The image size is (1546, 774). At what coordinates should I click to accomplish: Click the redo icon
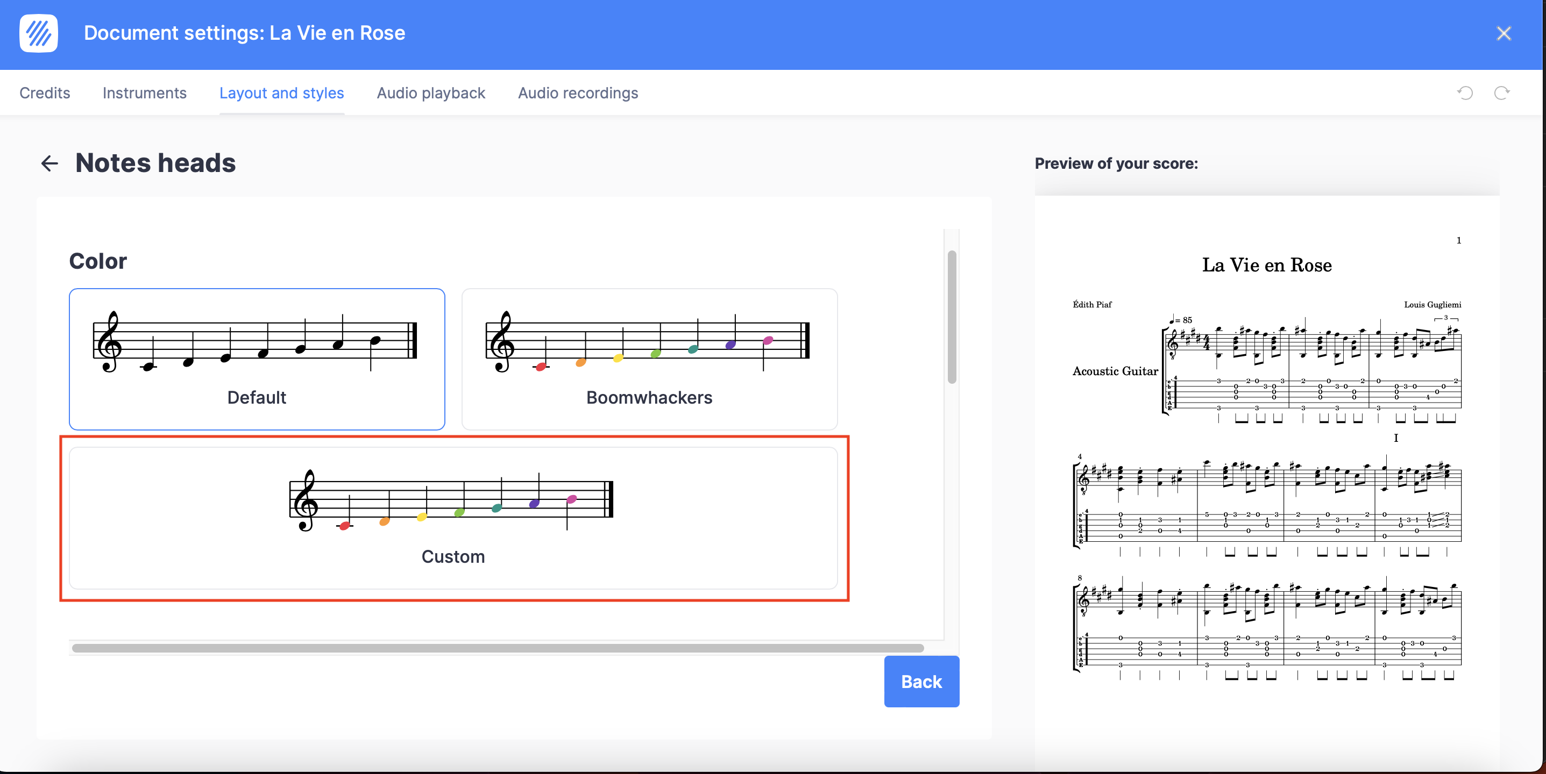pos(1501,93)
